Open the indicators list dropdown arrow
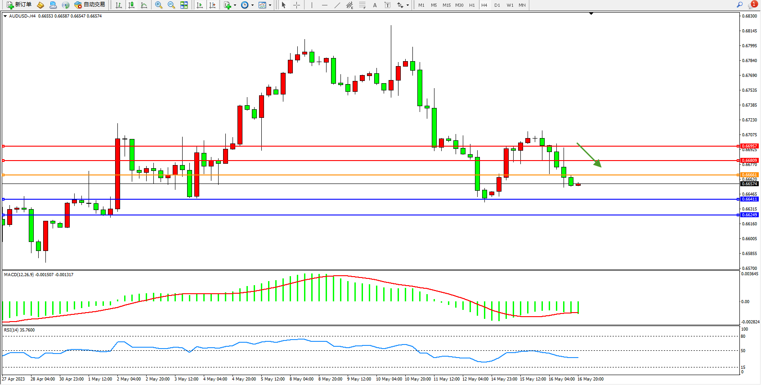The image size is (761, 385). point(235,5)
